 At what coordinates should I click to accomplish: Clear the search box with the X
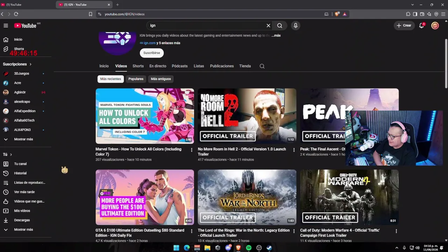click(268, 26)
